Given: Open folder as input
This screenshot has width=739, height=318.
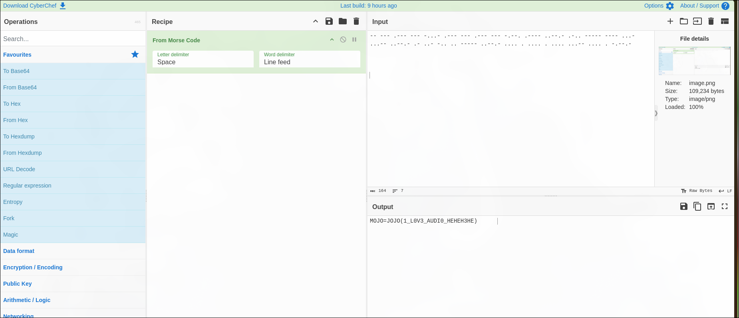Looking at the screenshot, I should pos(684,22).
